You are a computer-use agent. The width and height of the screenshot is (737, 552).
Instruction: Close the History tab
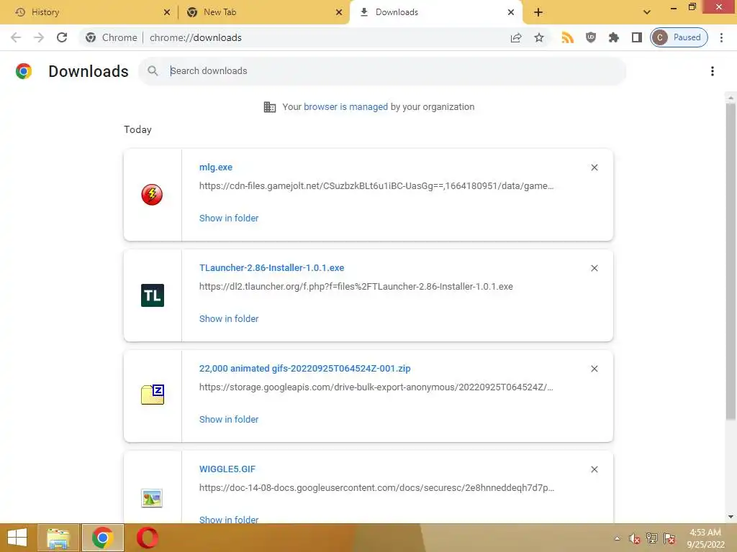(x=166, y=12)
